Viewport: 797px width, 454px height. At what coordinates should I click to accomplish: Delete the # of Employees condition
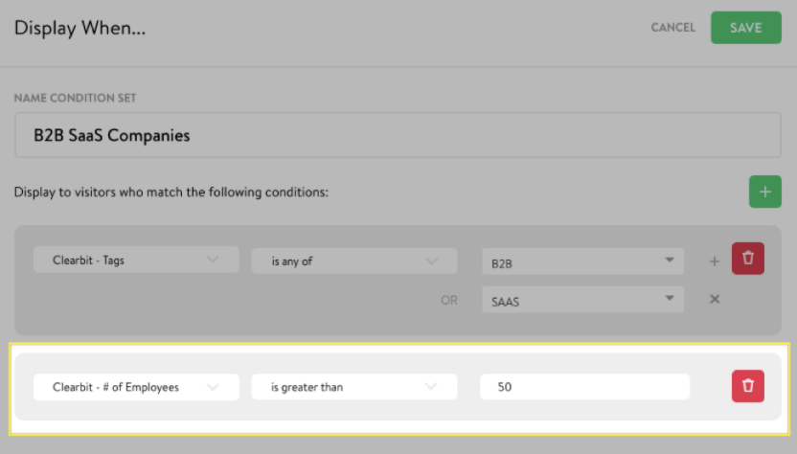click(x=748, y=386)
